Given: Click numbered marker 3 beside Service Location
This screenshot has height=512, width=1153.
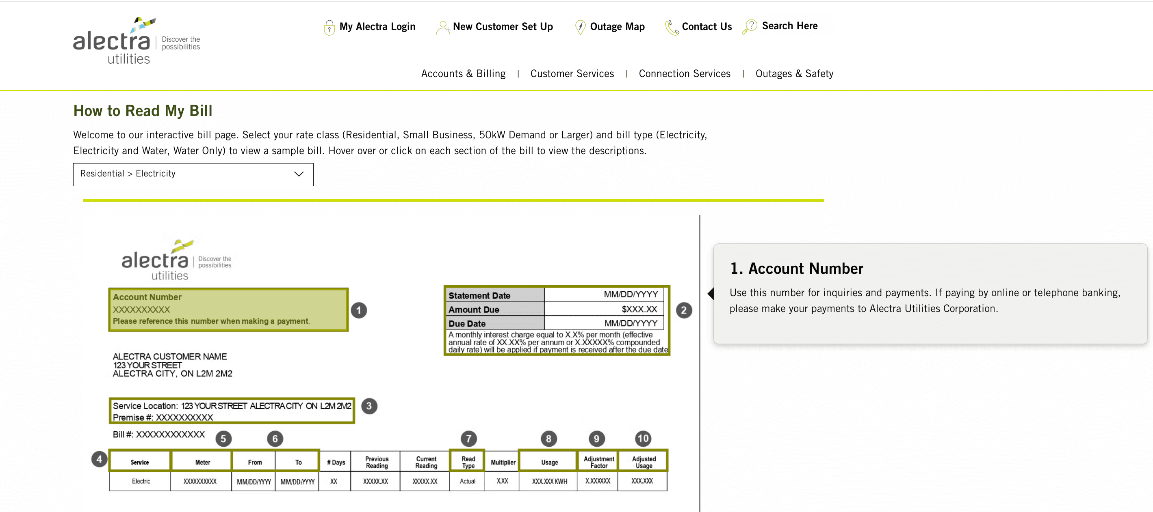Looking at the screenshot, I should tap(369, 406).
